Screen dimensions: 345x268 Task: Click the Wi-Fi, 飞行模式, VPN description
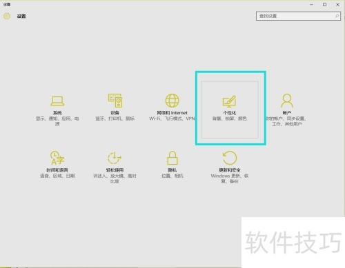tap(172, 118)
